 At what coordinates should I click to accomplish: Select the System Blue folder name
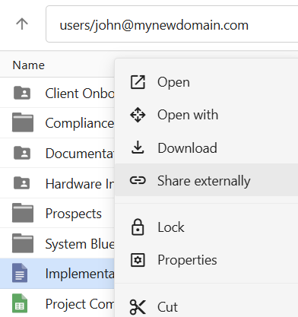tap(80, 244)
